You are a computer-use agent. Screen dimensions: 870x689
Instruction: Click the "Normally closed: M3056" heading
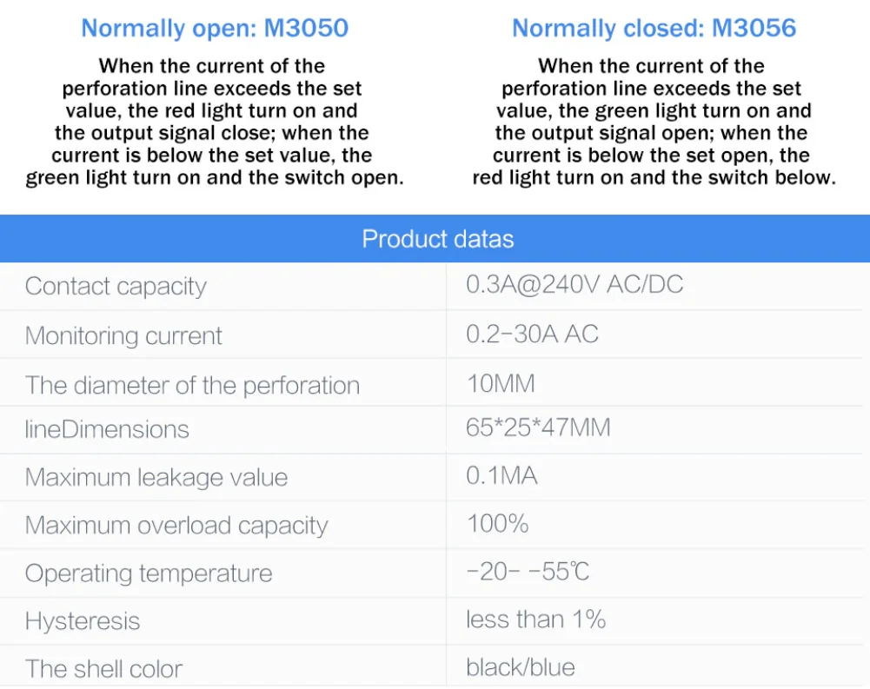[654, 28]
